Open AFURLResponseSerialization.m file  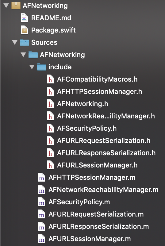pyautogui.click(x=99, y=227)
